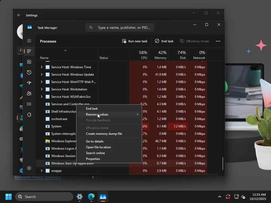
Task: Click the svchost.exe gear icon
Action: click(48, 119)
